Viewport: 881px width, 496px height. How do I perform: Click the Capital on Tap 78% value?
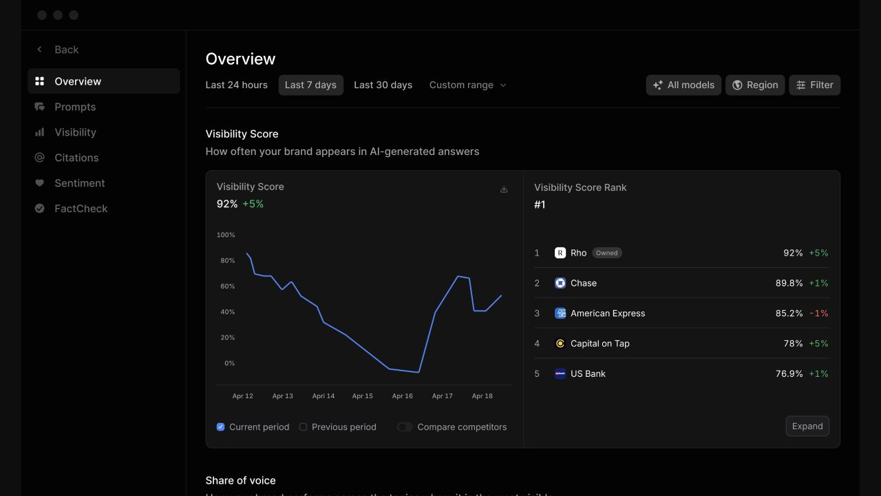[794, 344]
